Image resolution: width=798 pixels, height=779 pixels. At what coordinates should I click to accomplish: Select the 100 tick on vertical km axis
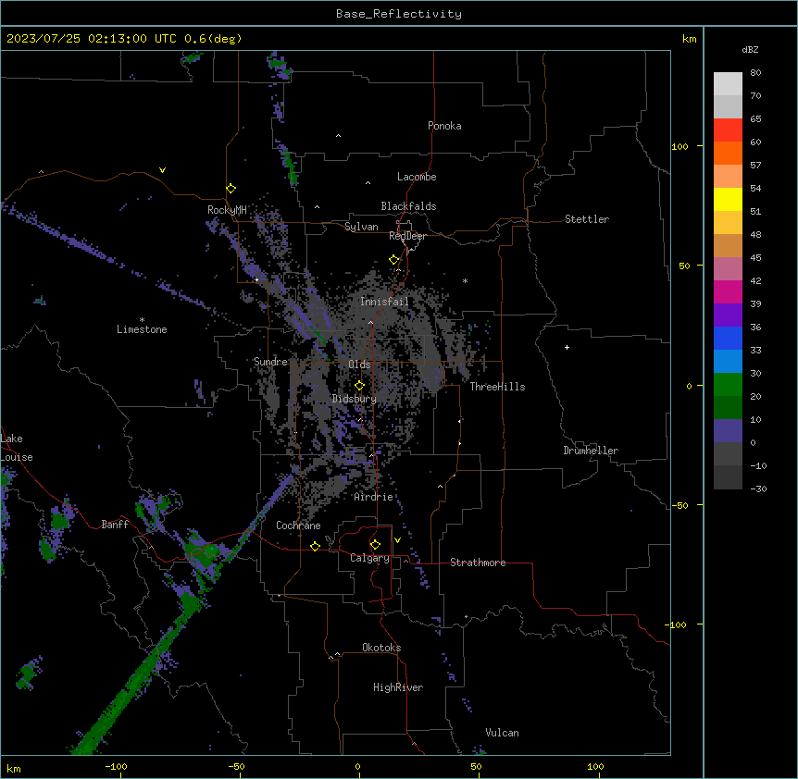point(680,146)
